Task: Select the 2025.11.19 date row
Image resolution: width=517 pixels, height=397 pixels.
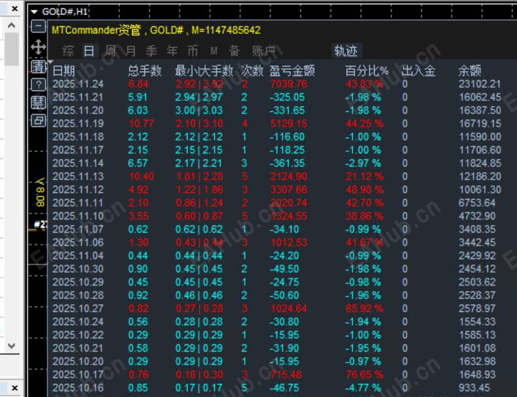Action: tap(78, 123)
